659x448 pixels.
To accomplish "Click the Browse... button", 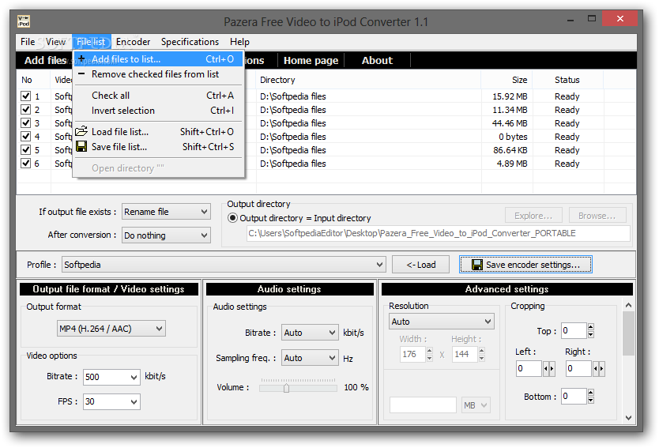I will (597, 216).
